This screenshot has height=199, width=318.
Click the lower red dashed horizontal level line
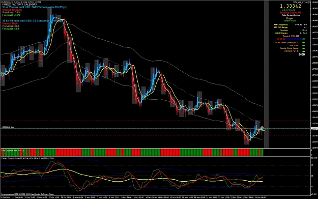pos(156,135)
